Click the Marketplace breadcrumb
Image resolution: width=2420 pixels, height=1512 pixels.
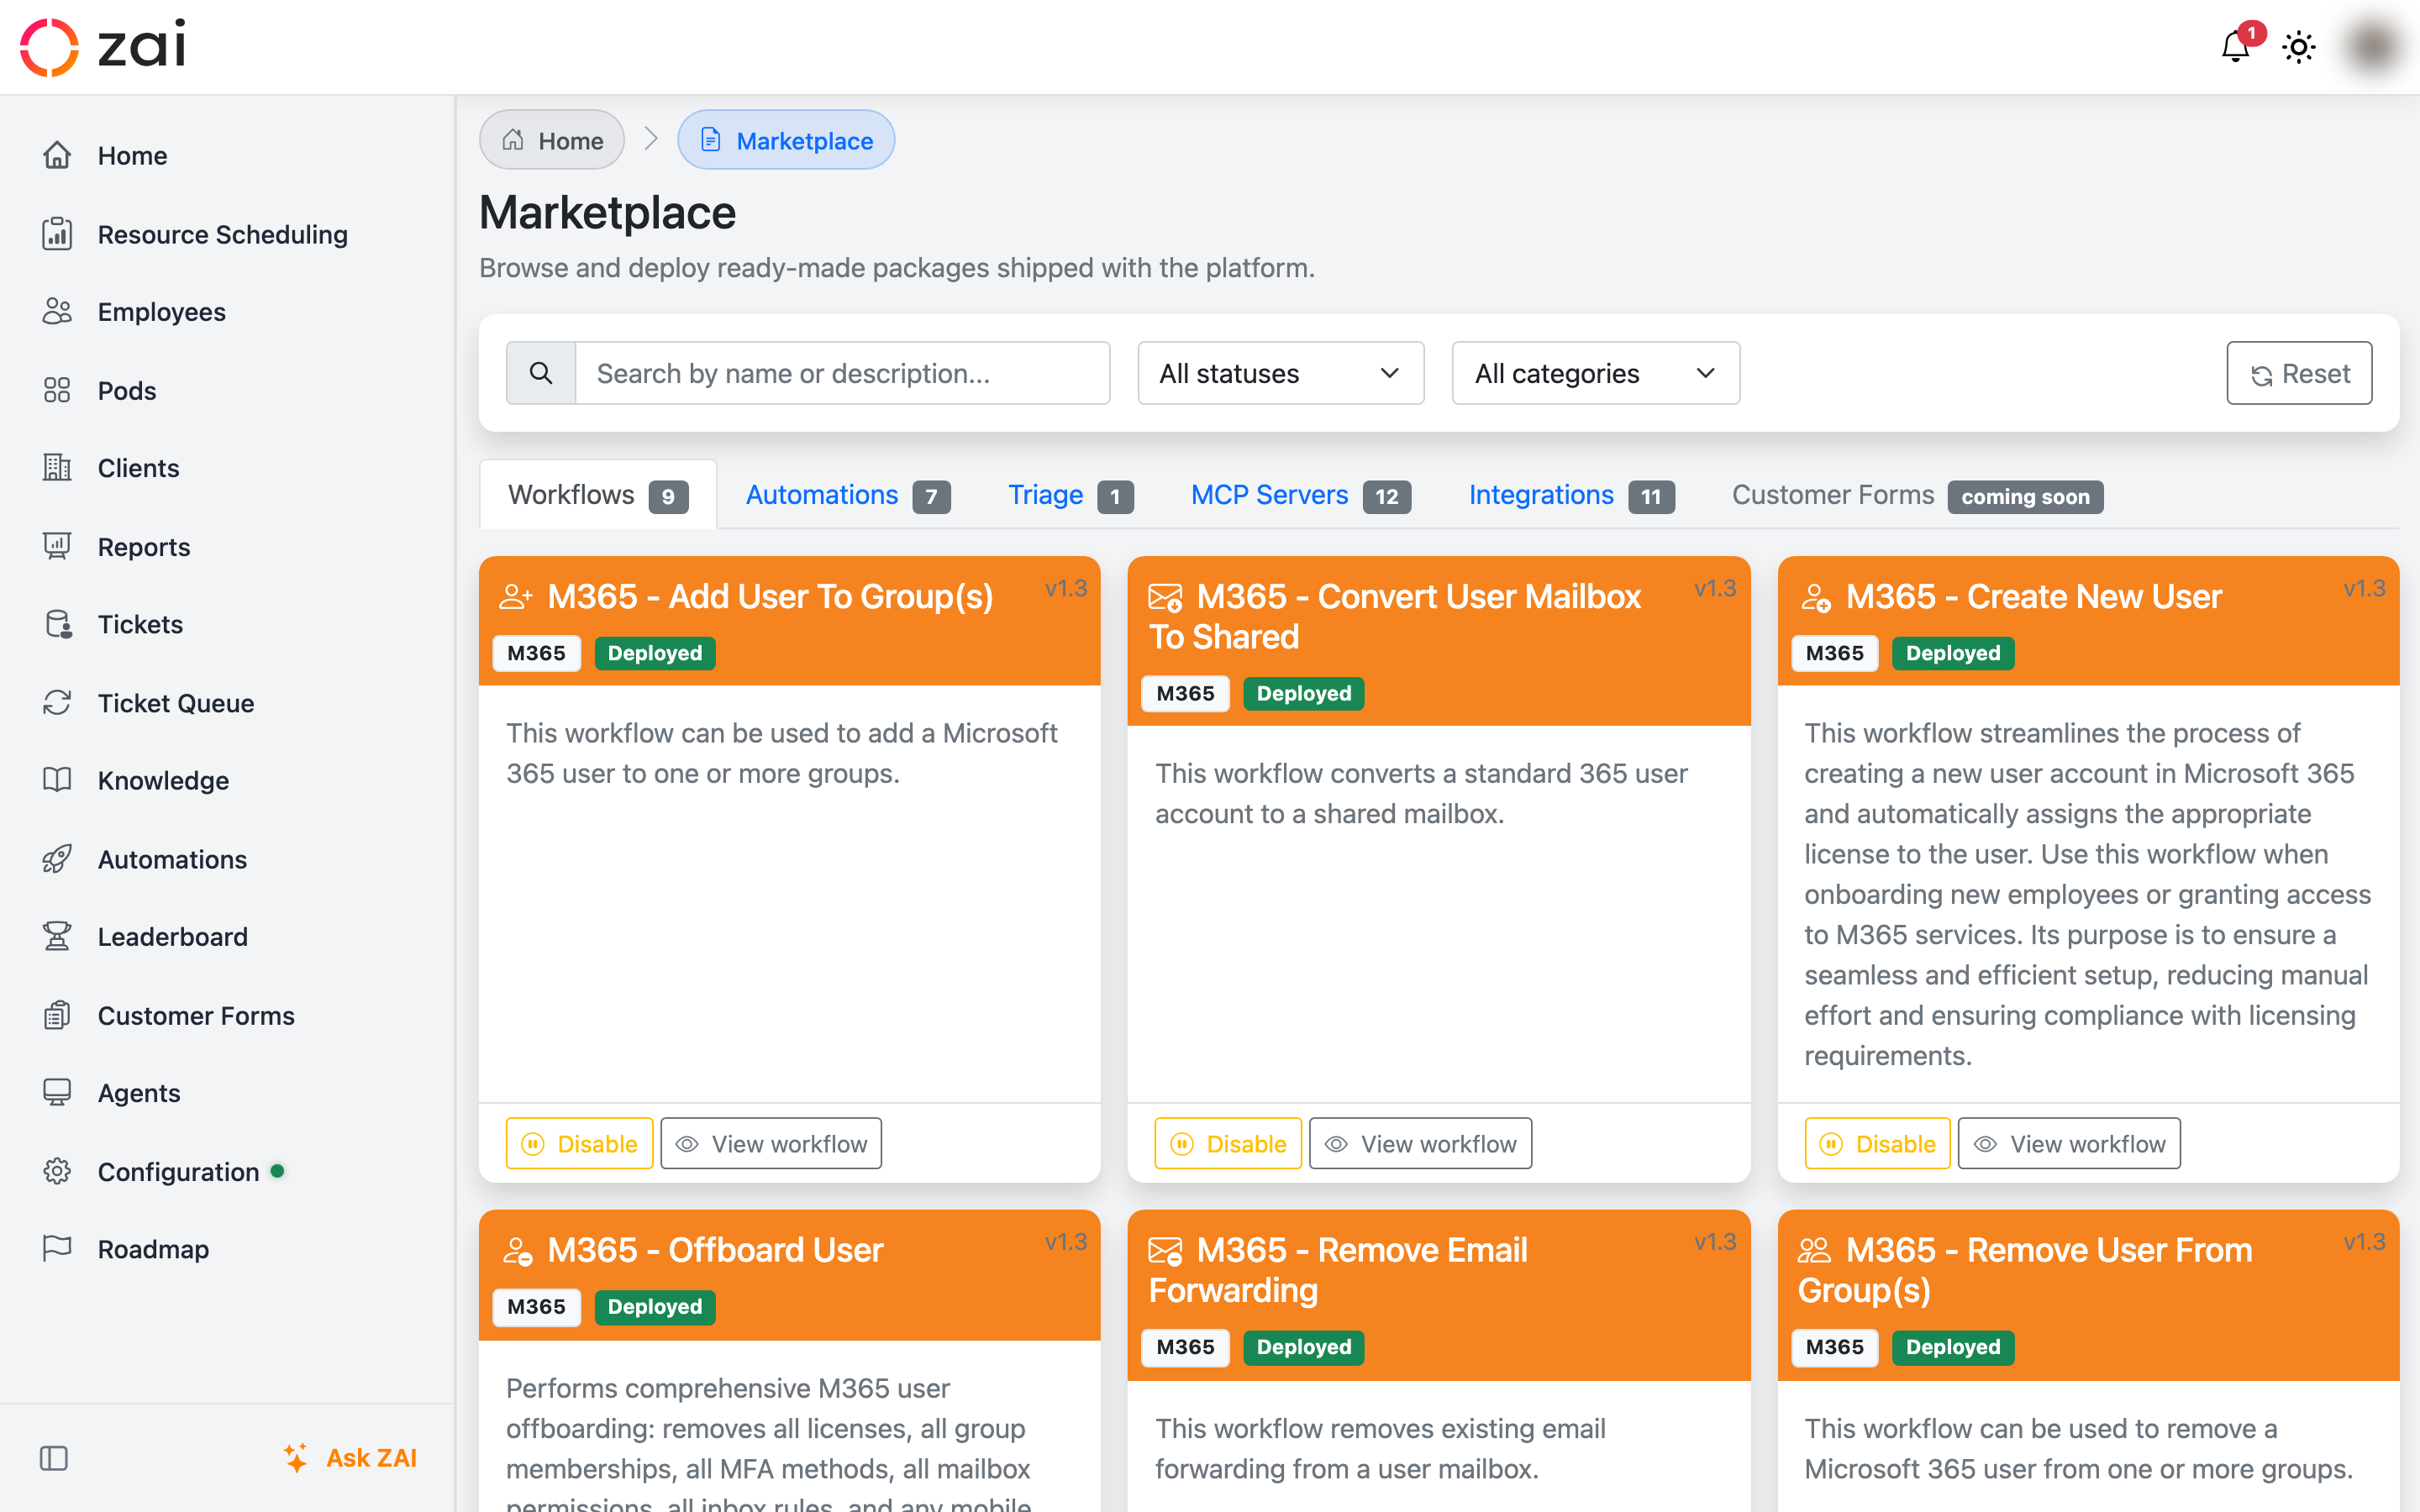point(786,140)
